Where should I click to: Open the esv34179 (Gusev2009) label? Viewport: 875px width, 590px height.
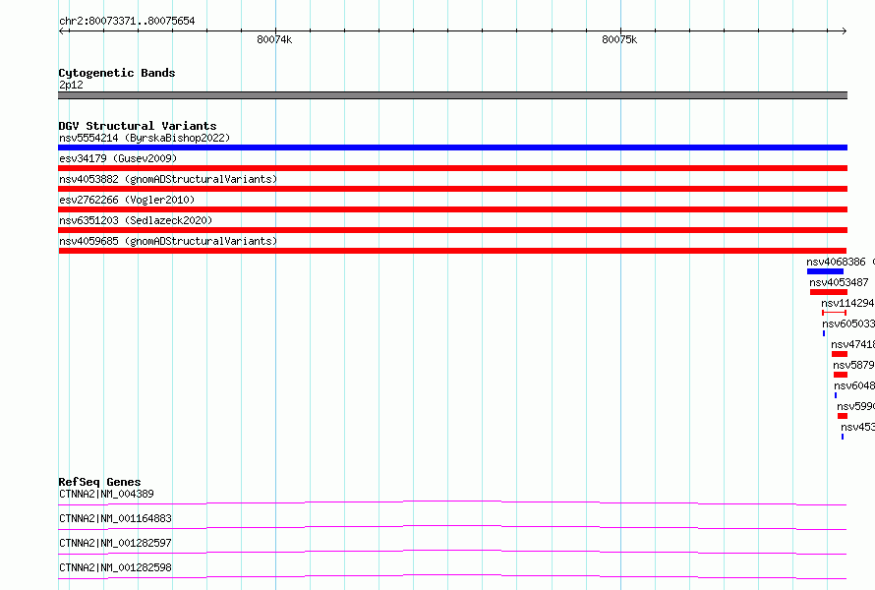[118, 158]
